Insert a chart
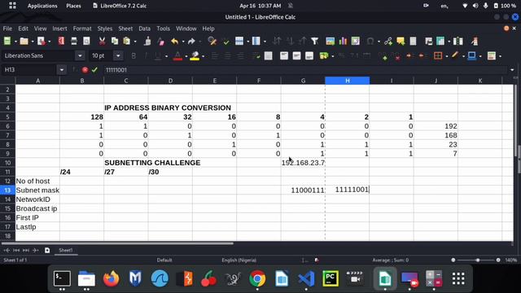521x293 pixels. [343, 41]
